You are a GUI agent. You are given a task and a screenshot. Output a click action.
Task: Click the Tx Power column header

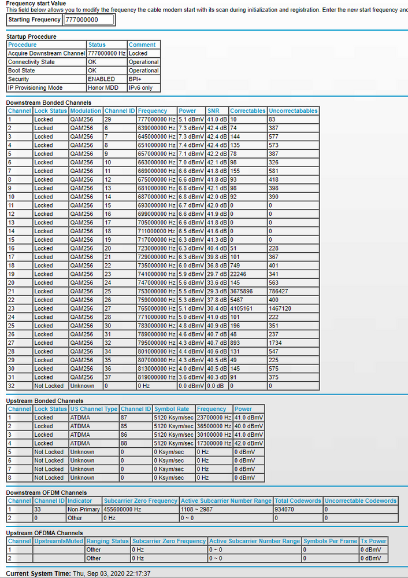(x=373, y=541)
